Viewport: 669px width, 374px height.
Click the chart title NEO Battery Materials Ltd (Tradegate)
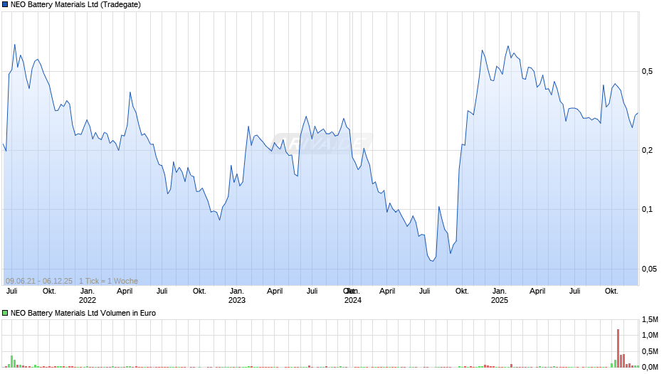click(x=75, y=5)
